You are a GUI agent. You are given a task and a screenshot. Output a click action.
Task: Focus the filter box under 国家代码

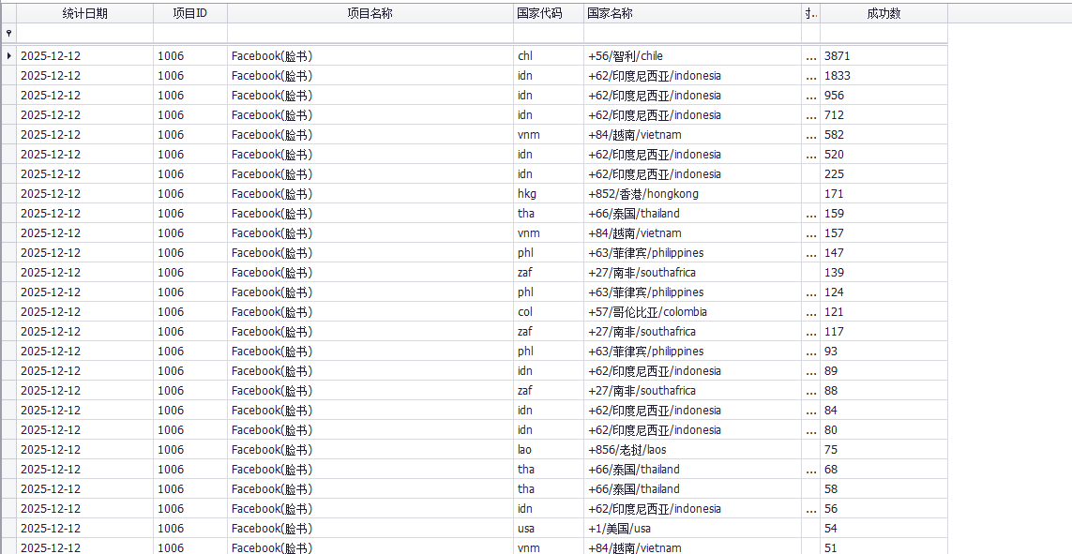[549, 33]
